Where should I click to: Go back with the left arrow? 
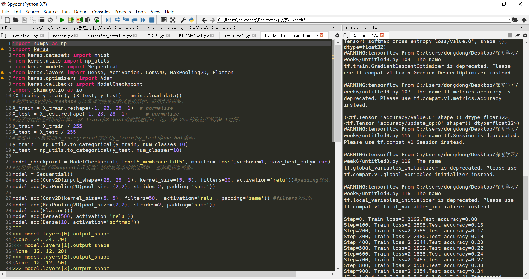tap(204, 20)
